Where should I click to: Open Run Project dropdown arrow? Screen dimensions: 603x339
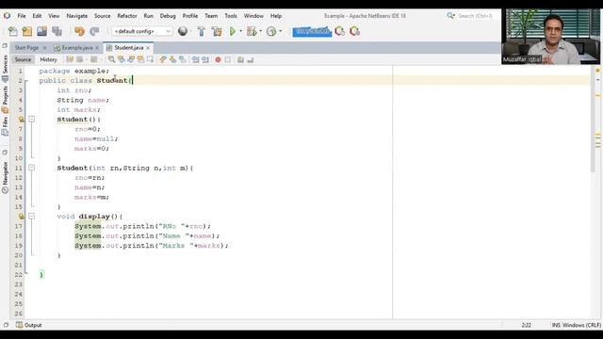(241, 31)
